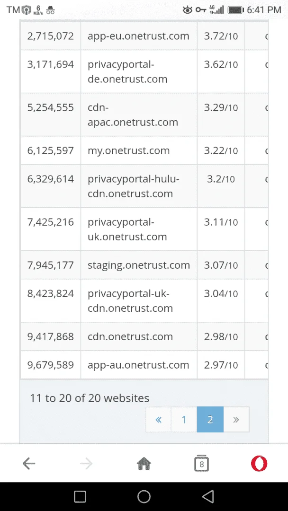
Task: Open staging.onetrust.com entry
Action: click(139, 265)
